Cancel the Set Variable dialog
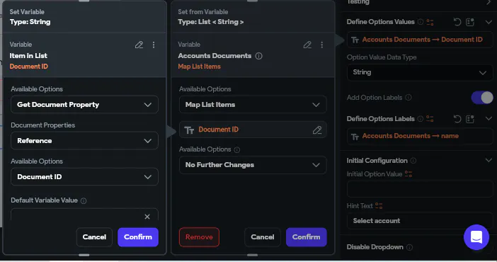Screen dimensions: 497x262 coord(94,237)
